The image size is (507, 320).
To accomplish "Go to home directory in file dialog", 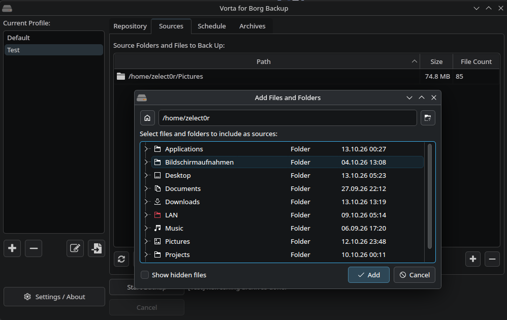I will click(x=147, y=118).
